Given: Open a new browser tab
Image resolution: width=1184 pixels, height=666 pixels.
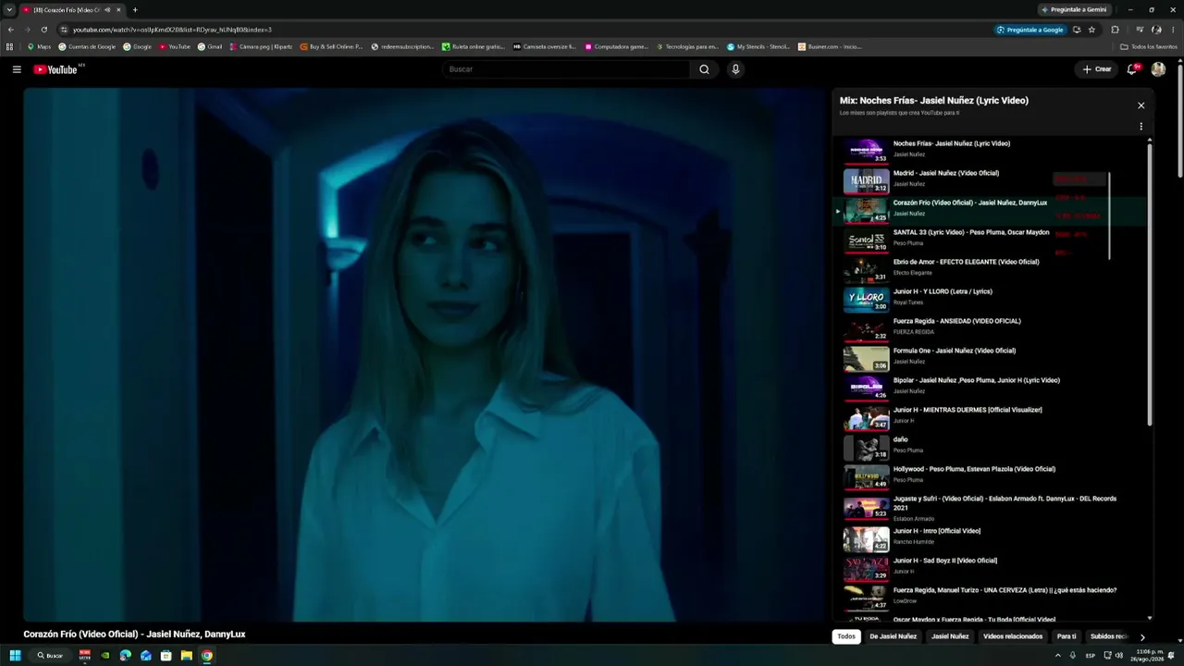Looking at the screenshot, I should [135, 10].
